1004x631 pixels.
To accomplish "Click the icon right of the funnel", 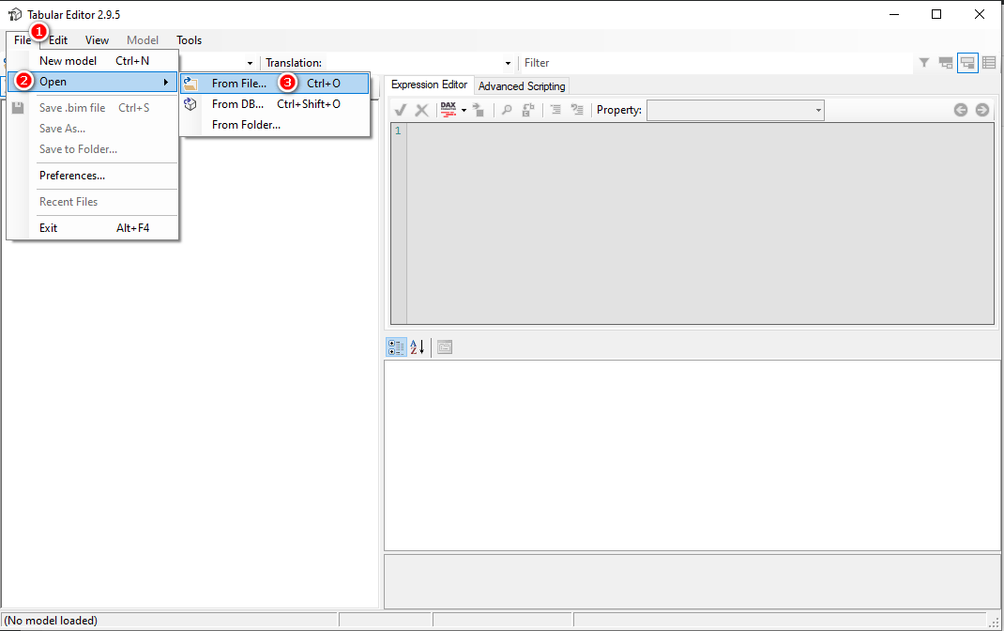I will pos(946,63).
